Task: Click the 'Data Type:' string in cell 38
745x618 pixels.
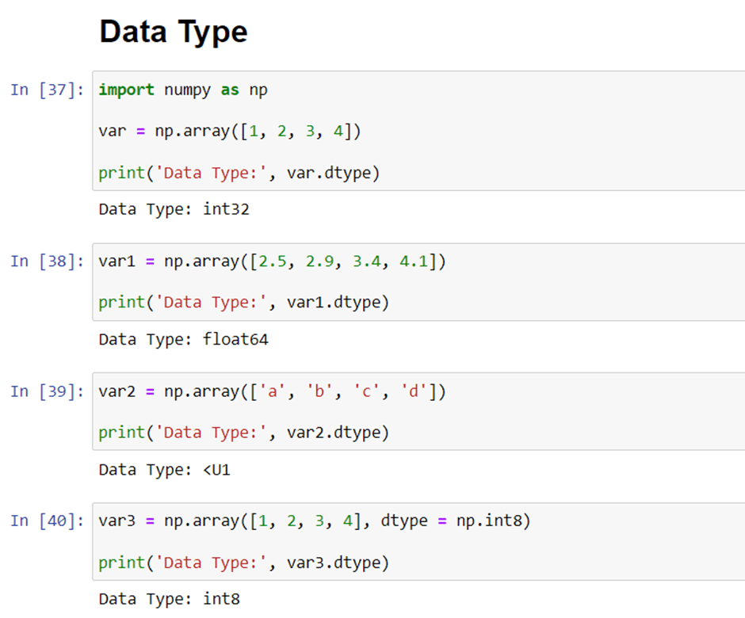Action: [x=211, y=302]
